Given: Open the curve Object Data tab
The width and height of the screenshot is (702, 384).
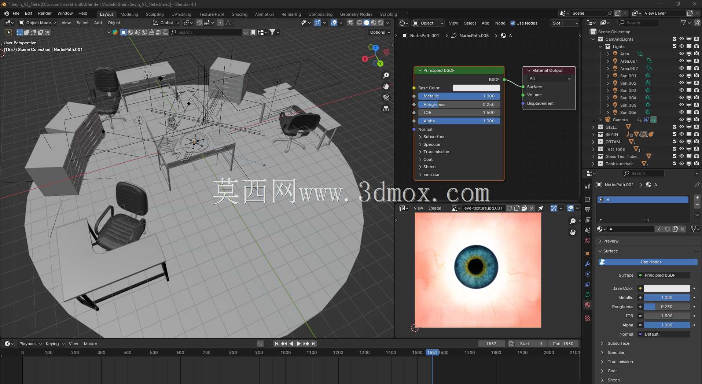Looking at the screenshot, I should 588,295.
